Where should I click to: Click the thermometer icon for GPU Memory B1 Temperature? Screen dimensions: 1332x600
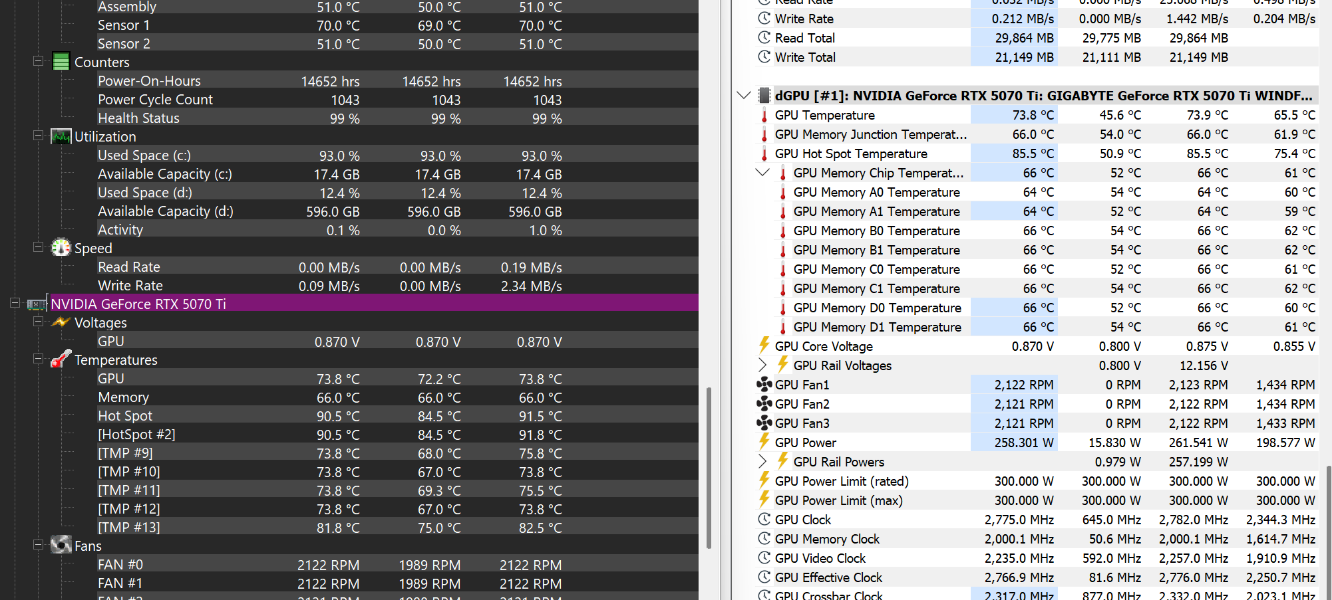click(783, 250)
